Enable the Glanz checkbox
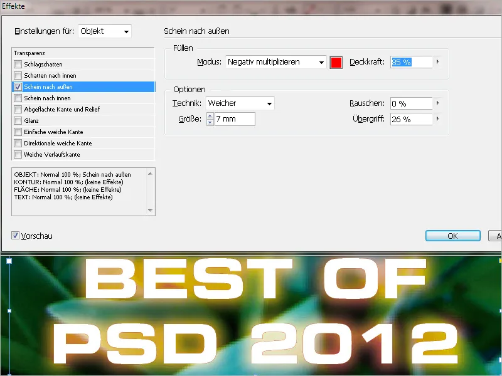The image size is (502, 376). point(18,120)
